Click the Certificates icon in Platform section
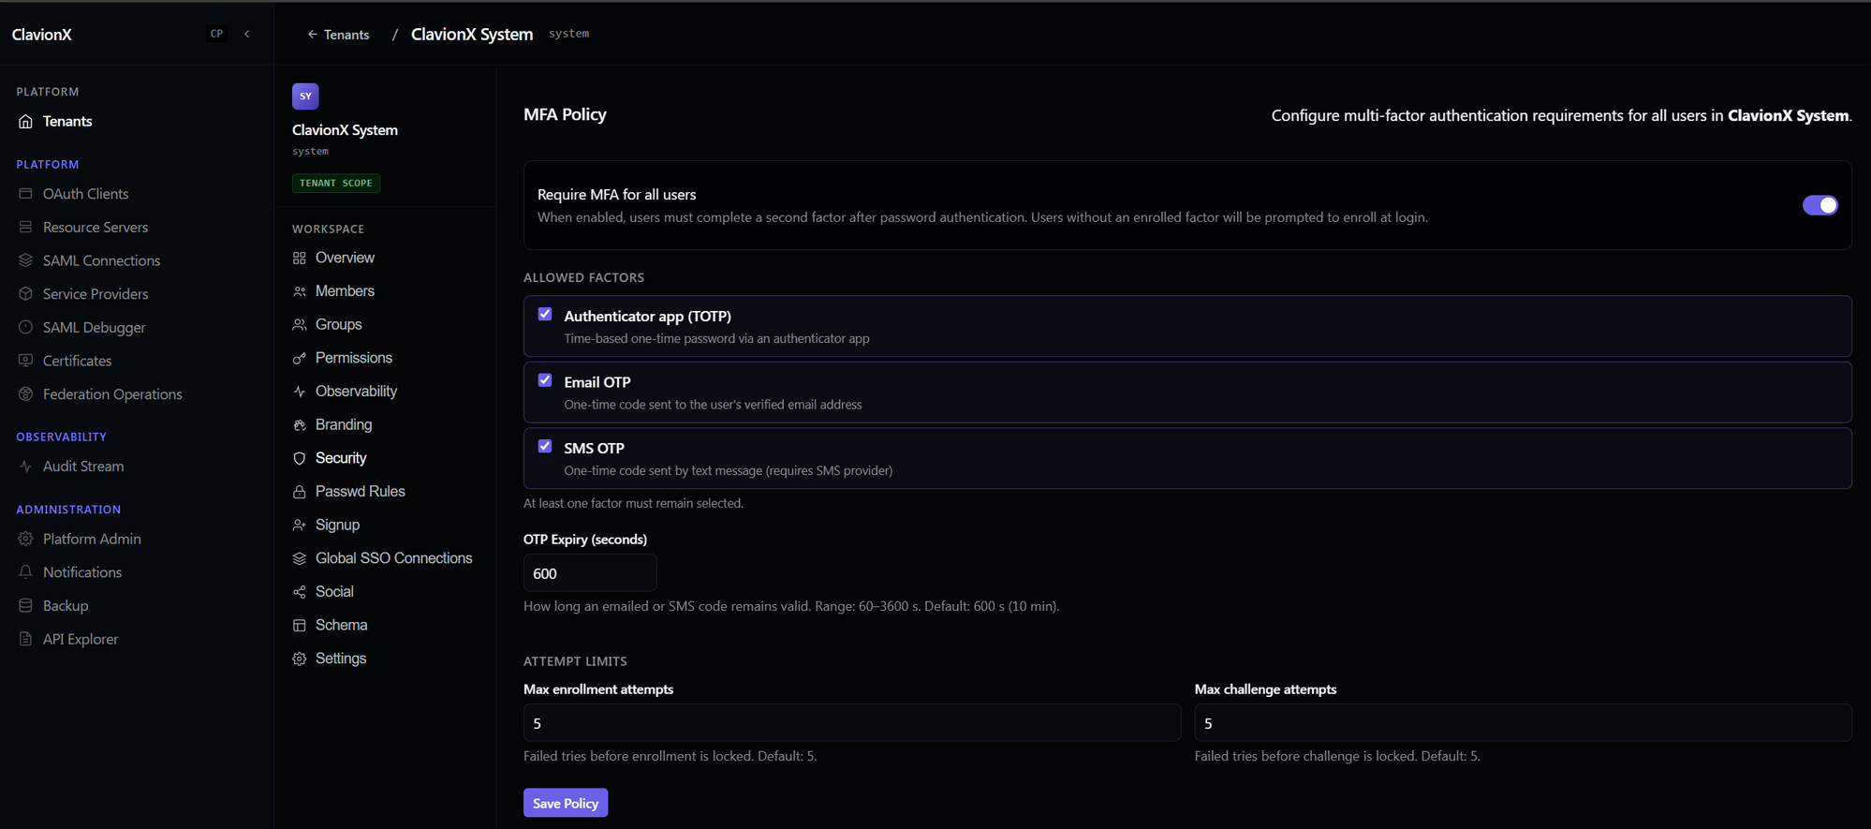Viewport: 1871px width, 829px height. click(x=25, y=361)
